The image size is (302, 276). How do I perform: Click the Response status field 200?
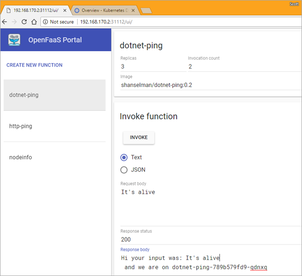click(211, 239)
